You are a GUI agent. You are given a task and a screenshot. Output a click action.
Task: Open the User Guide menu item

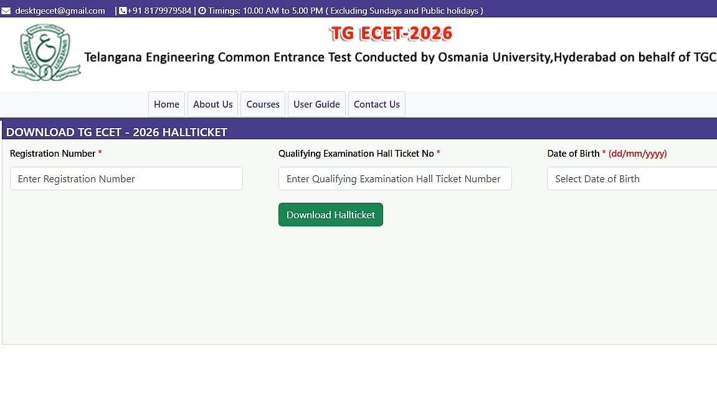tap(316, 104)
